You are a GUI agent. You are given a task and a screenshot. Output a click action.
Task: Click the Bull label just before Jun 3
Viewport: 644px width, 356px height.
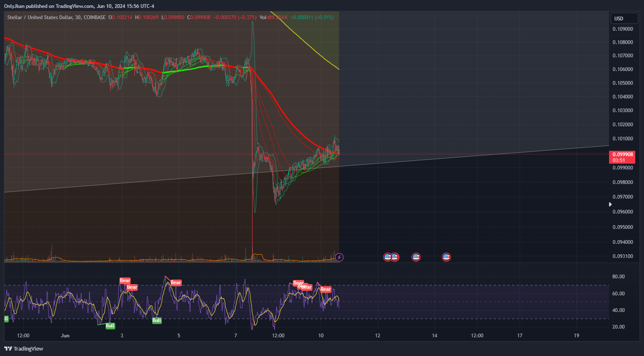click(110, 326)
